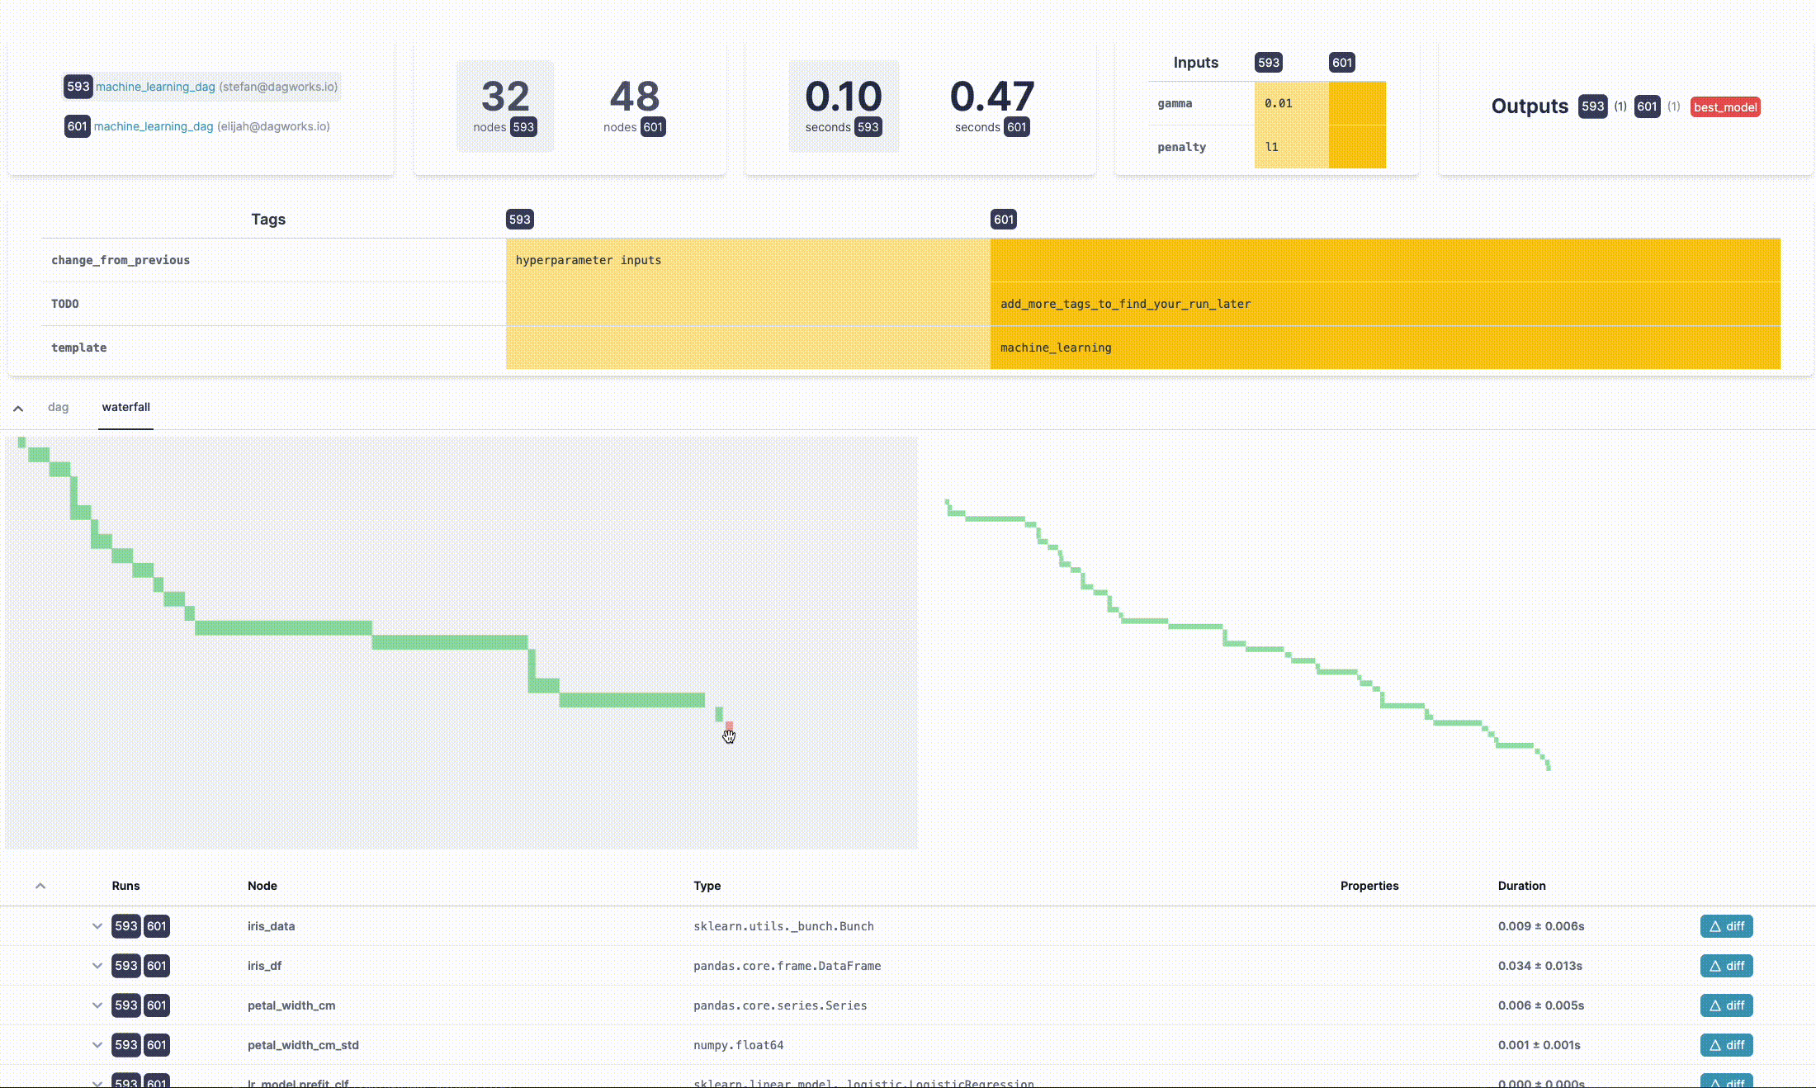This screenshot has height=1088, width=1816.
Task: Click diff button for petal_width_cm
Action: pos(1726,1005)
